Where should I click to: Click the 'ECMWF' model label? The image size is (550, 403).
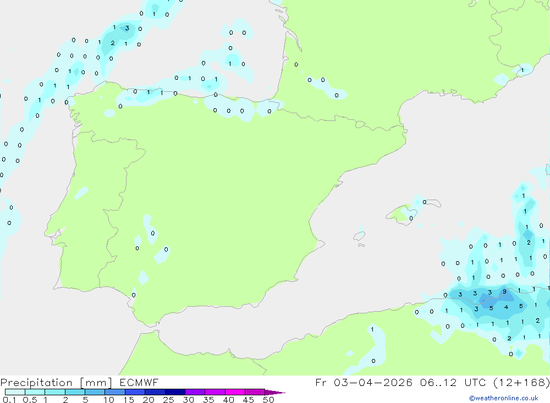coord(139,382)
